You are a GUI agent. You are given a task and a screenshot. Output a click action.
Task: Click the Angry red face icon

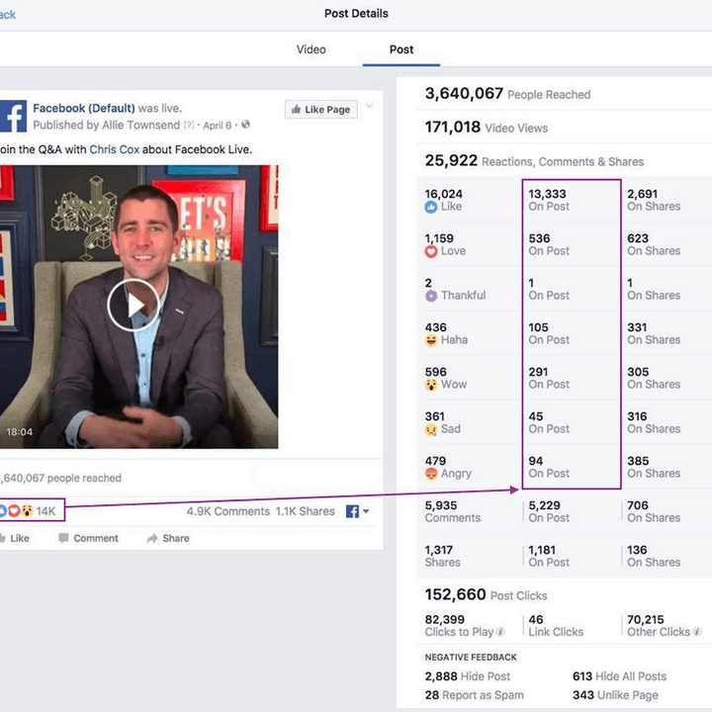point(431,474)
